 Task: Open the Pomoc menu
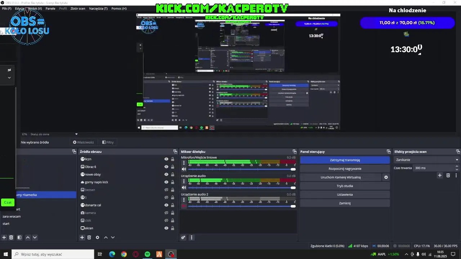(119, 8)
